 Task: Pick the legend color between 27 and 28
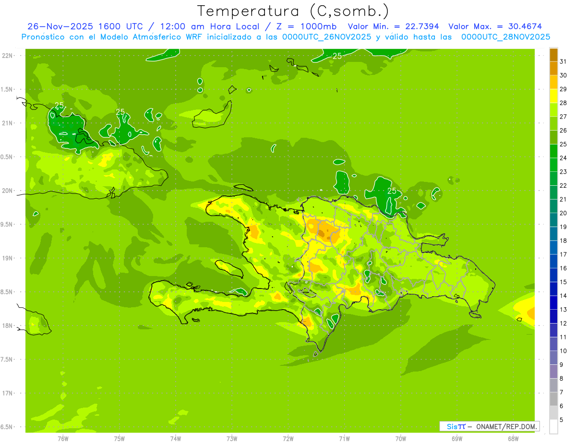click(553, 109)
